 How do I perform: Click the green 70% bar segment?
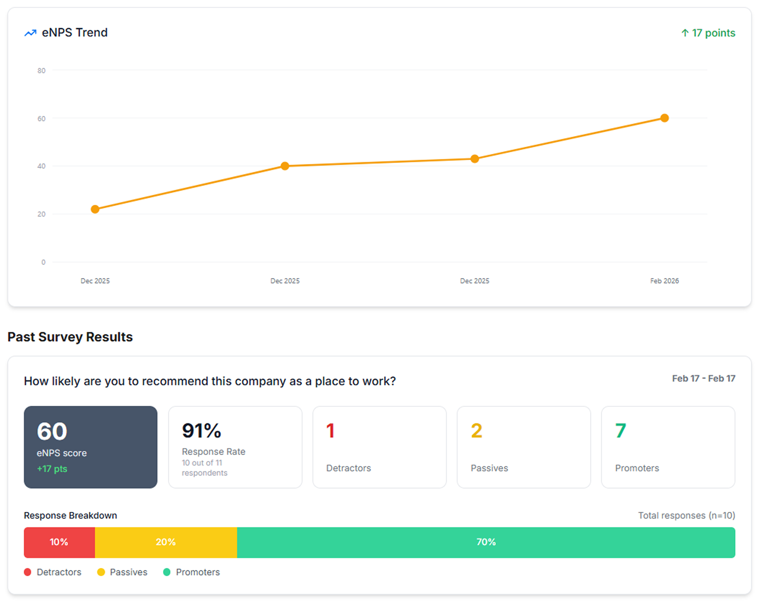pyautogui.click(x=486, y=542)
